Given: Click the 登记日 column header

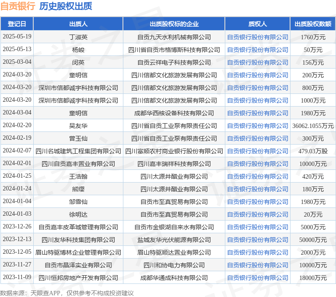Looking at the screenshot, I should 17,24.
